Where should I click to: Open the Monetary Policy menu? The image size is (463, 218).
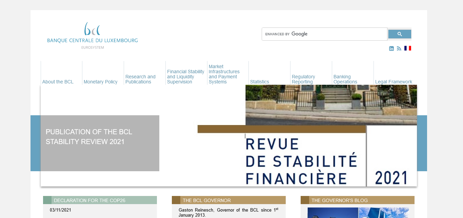click(x=101, y=82)
